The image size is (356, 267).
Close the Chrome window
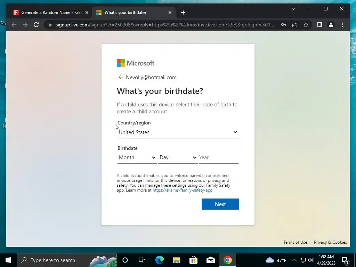click(341, 9)
